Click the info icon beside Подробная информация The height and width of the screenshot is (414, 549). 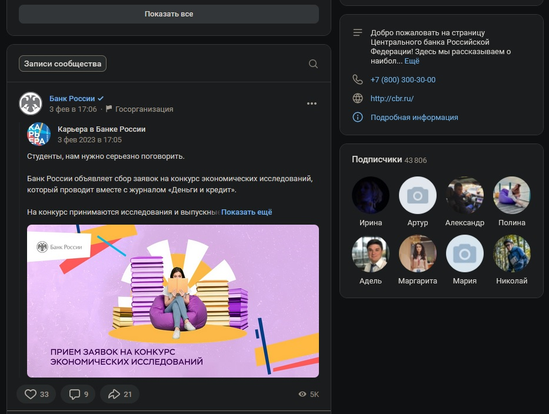pos(358,117)
